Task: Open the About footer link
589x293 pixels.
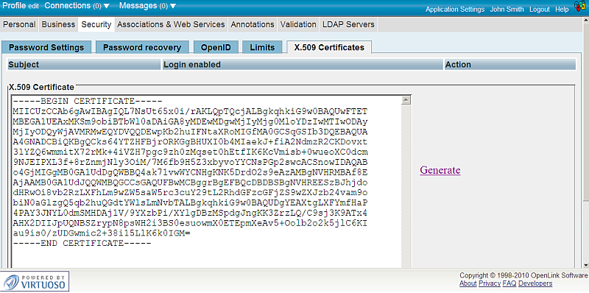Action: 468,283
